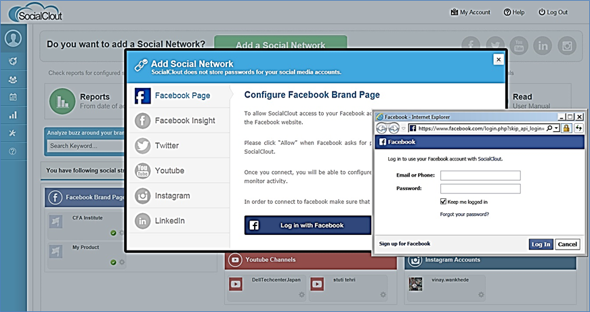Click the green status check for CFA Institute

tap(113, 233)
